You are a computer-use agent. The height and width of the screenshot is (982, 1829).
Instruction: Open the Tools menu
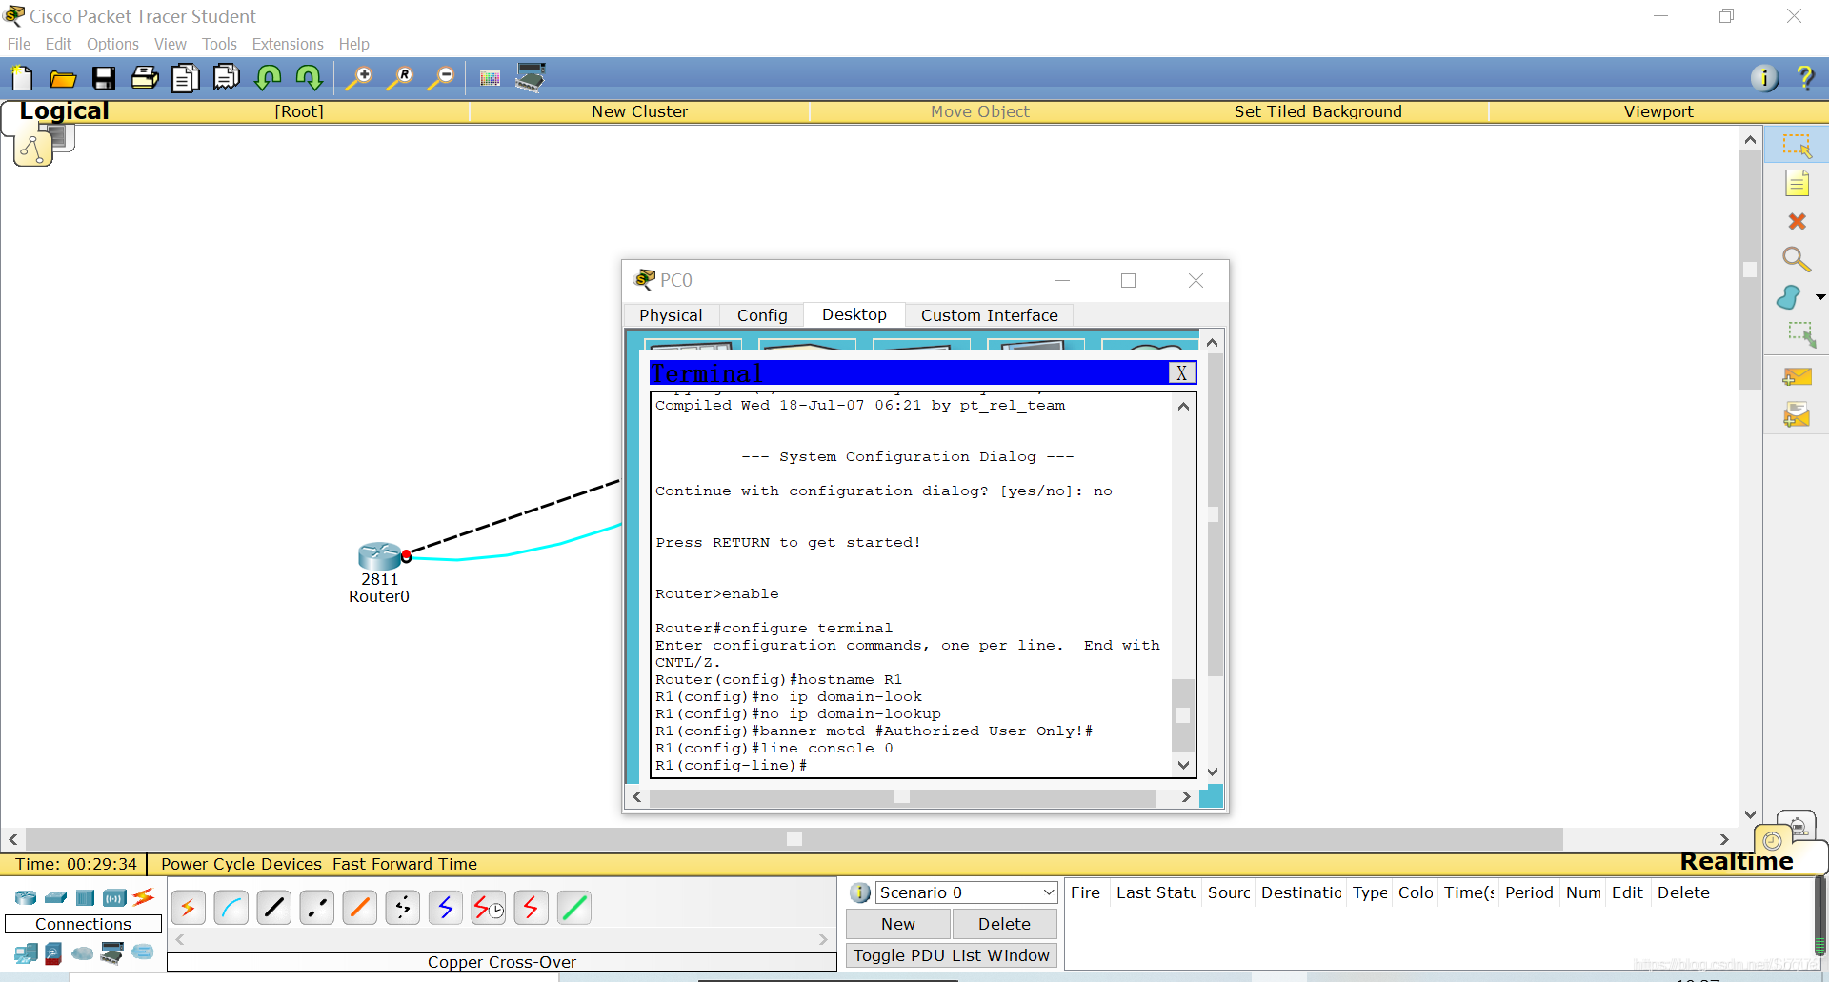(x=219, y=44)
